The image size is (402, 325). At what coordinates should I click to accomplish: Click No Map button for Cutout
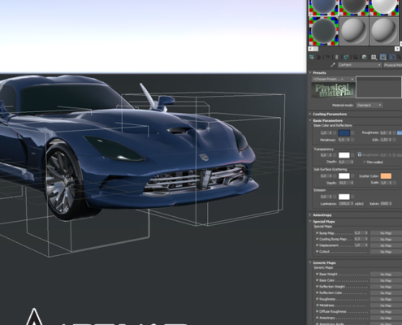point(386,252)
